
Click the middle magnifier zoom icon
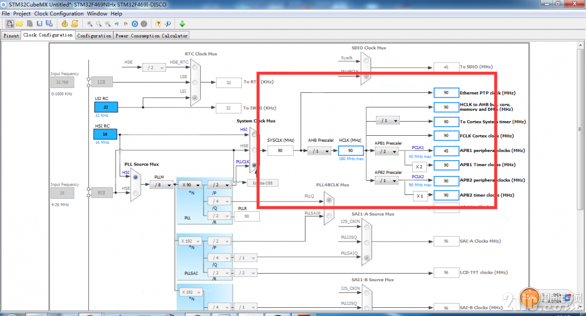pos(99,23)
